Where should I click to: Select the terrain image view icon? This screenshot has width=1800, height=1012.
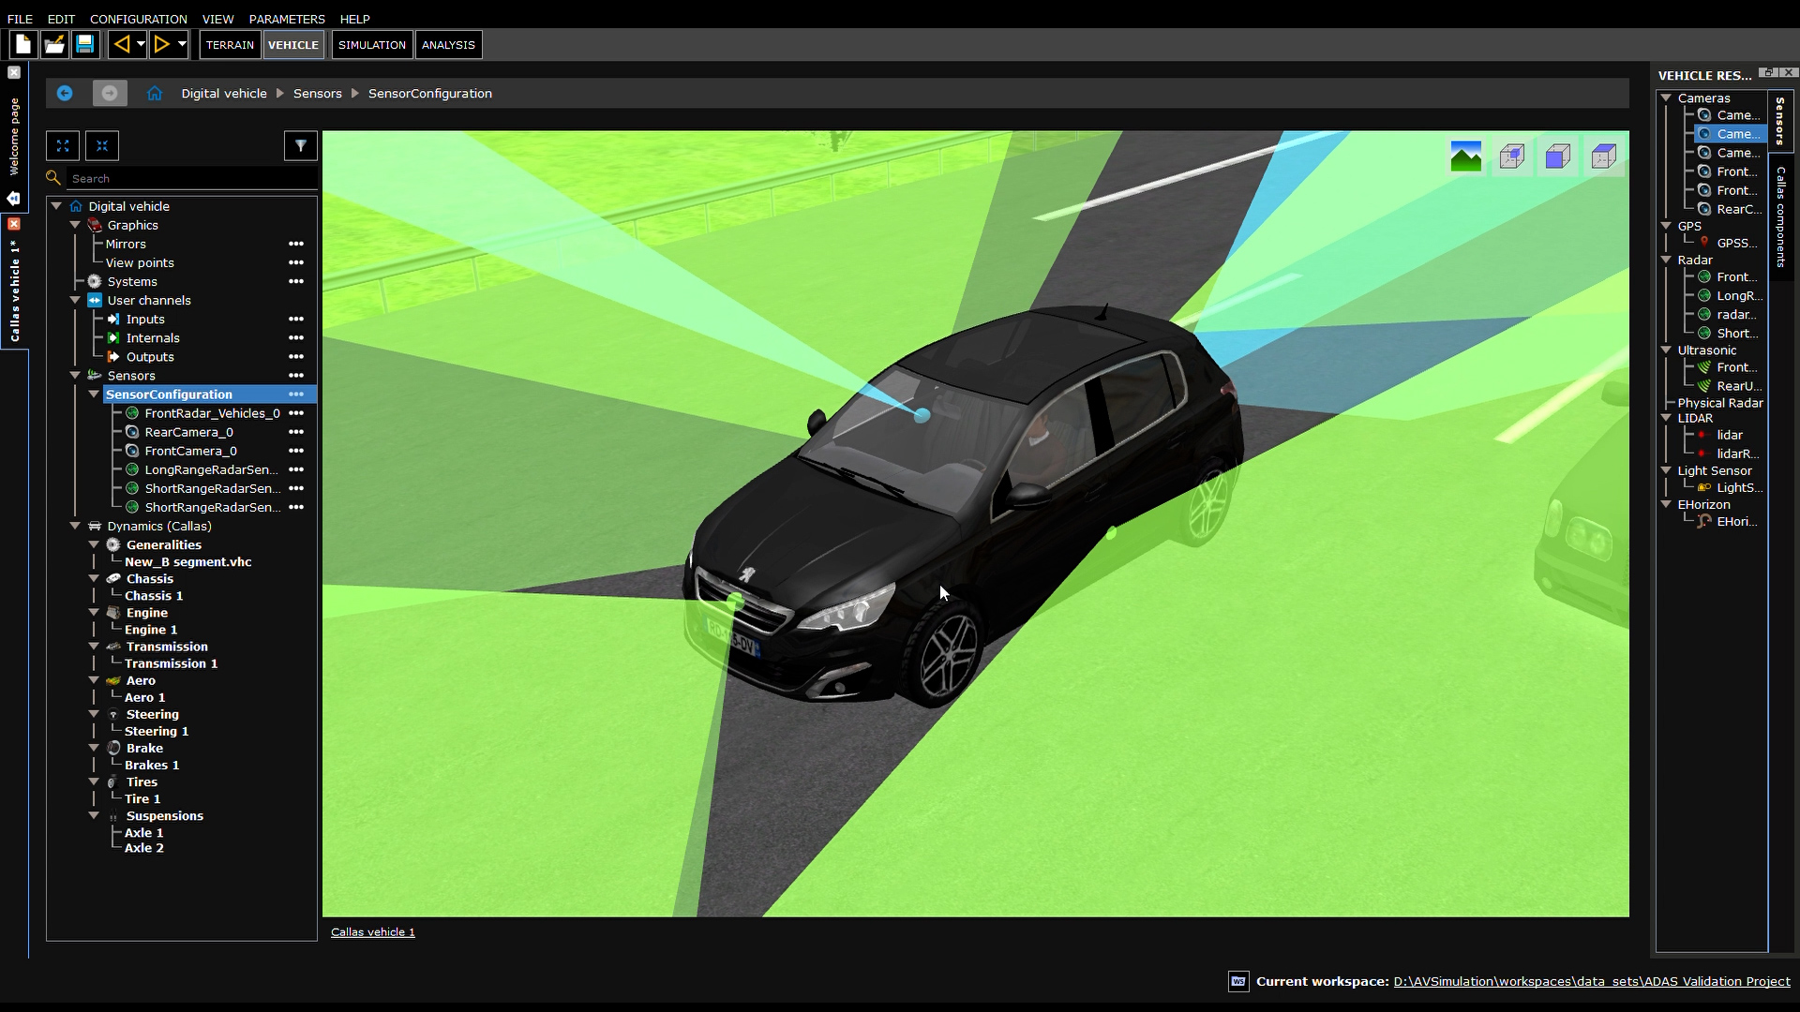[x=1465, y=156]
